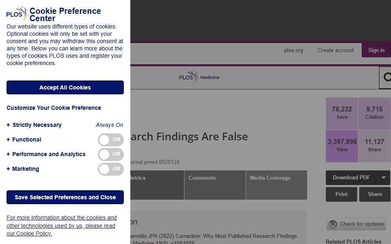Click the Print button

341,194
